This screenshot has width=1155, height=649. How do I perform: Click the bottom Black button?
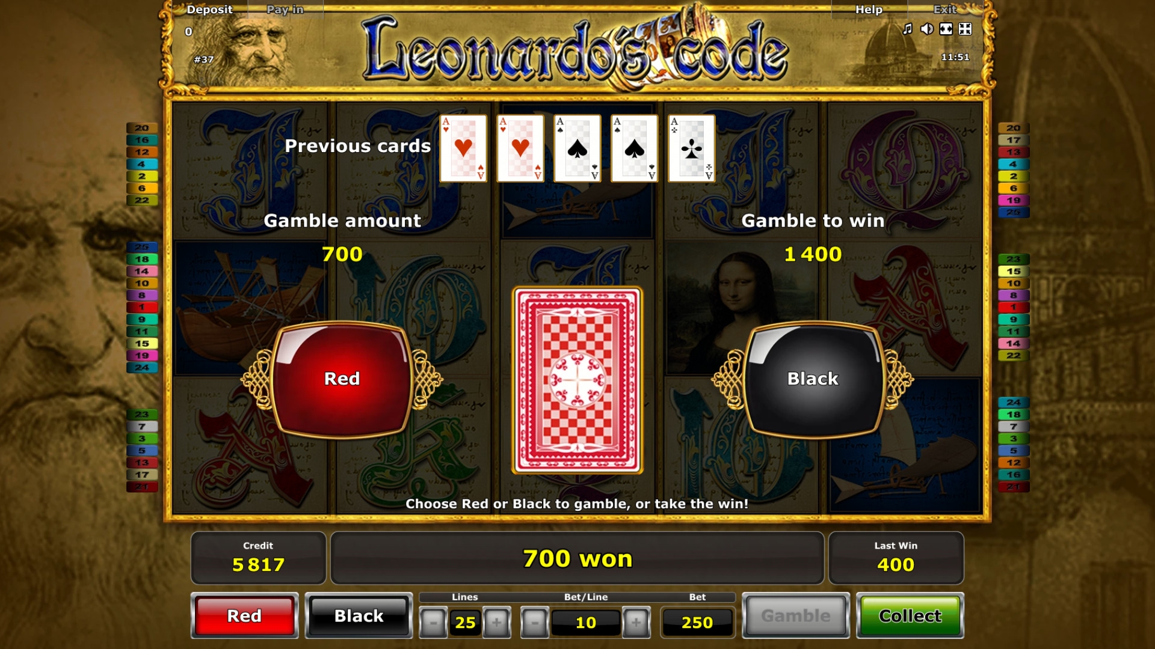click(x=359, y=615)
